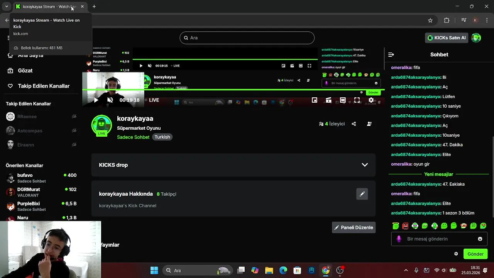The image size is (494, 278).
Task: Enter fullscreen video mode
Action: 357,100
